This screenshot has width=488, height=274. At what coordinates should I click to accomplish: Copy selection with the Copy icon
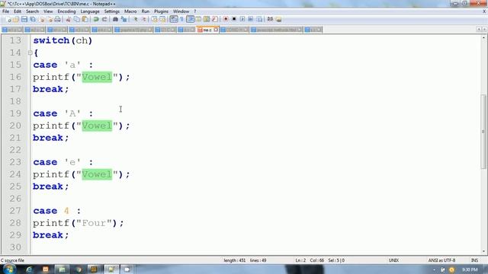pos(76,19)
